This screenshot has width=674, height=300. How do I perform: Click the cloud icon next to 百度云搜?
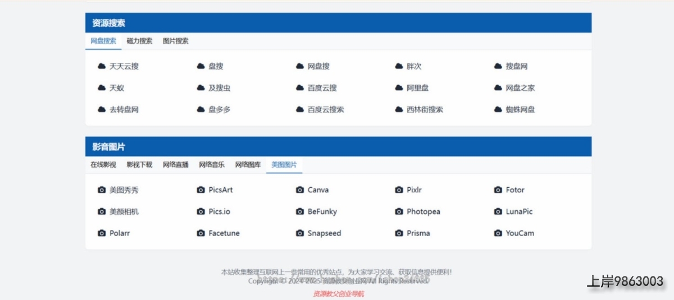300,88
